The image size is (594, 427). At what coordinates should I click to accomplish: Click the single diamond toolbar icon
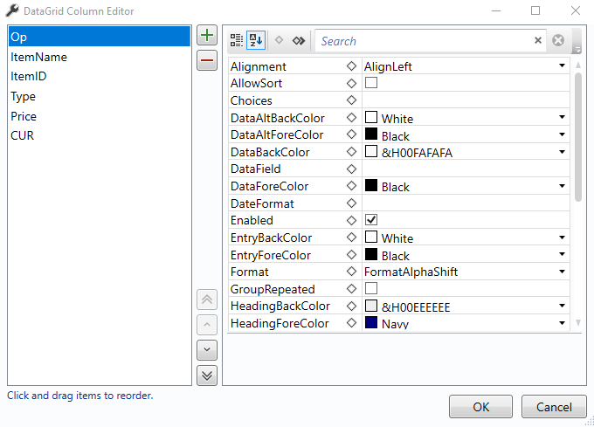(x=280, y=40)
